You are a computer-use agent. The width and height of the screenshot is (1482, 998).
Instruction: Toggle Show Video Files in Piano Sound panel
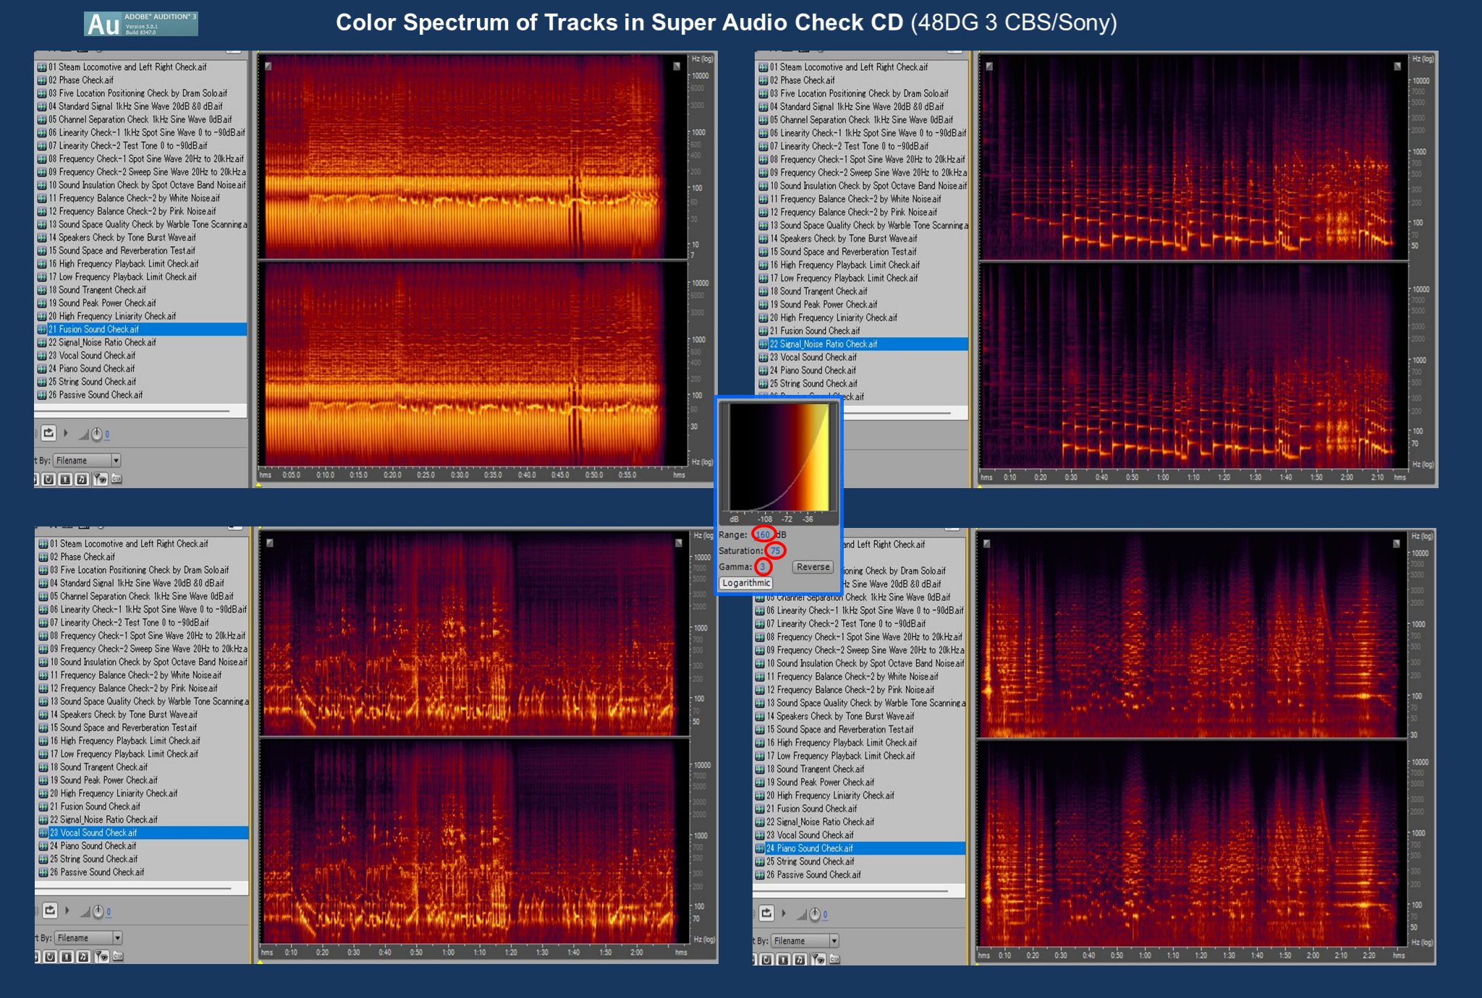point(783,960)
